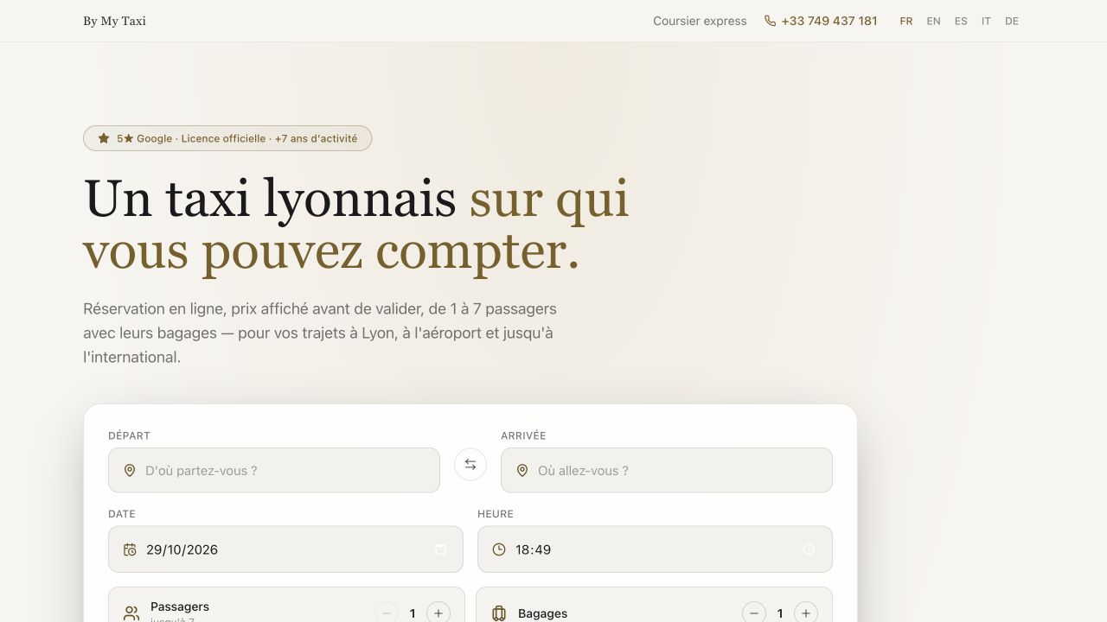
Task: Click the ARRIVÉE field label
Action: click(x=523, y=435)
